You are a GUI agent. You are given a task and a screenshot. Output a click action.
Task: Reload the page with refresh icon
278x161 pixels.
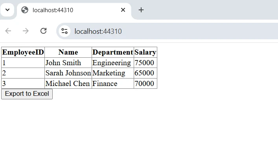pyautogui.click(x=44, y=31)
